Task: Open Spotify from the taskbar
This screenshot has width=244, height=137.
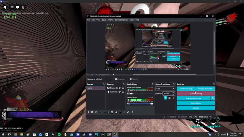Action: tap(59, 135)
